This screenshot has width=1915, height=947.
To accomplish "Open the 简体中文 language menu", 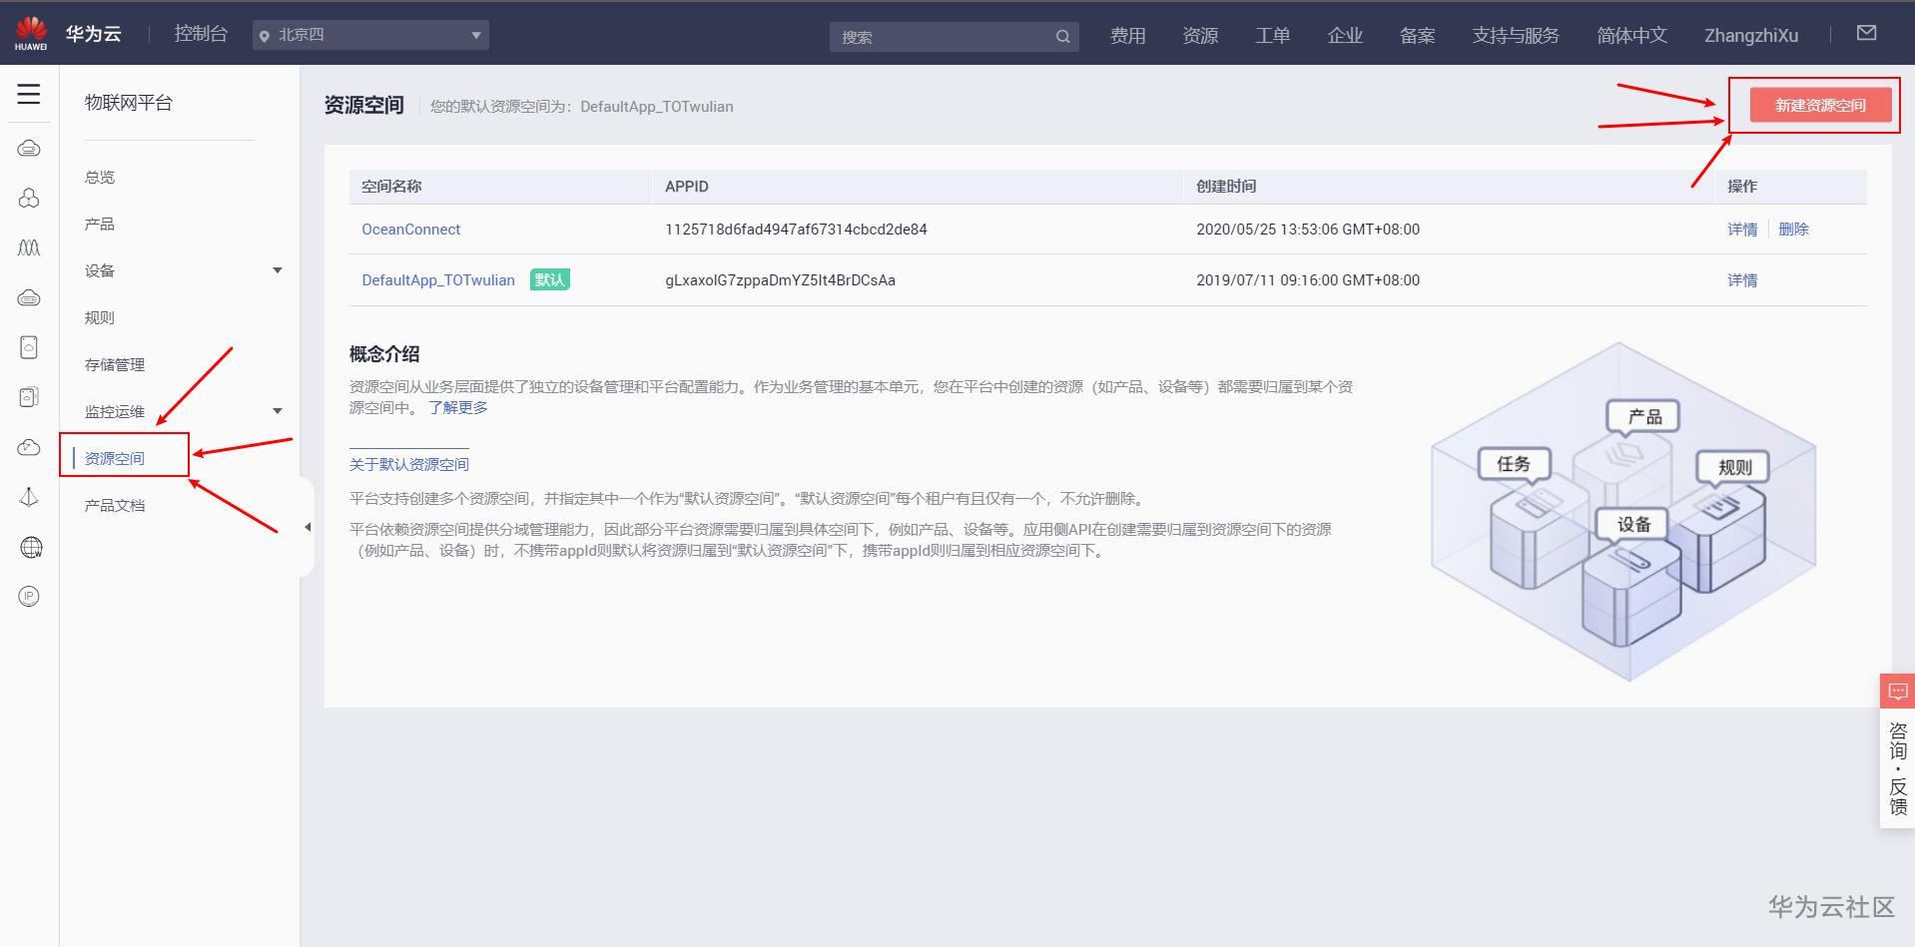I will [x=1631, y=36].
